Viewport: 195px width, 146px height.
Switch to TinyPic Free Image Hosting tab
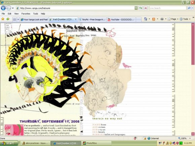tap(92, 19)
